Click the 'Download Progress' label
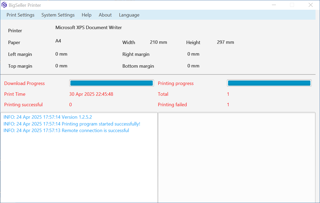 tap(24, 83)
